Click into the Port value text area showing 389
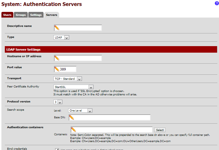This screenshot has height=150, width=219. [68, 69]
